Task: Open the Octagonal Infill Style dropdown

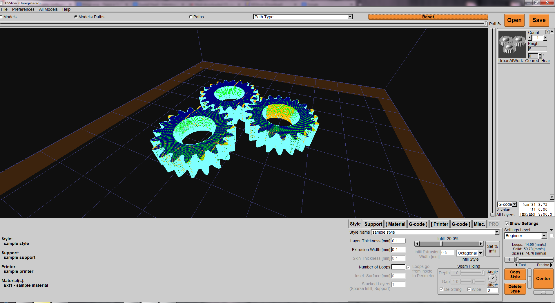Action: (x=470, y=253)
